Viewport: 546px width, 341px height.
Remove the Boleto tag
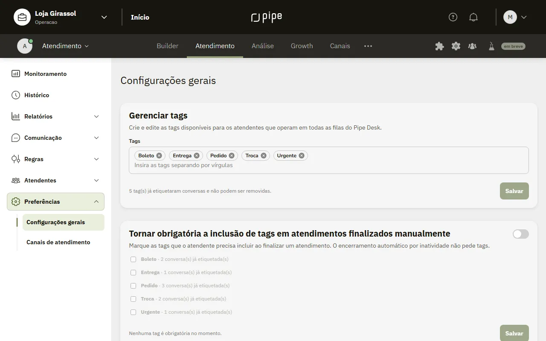[159, 156]
